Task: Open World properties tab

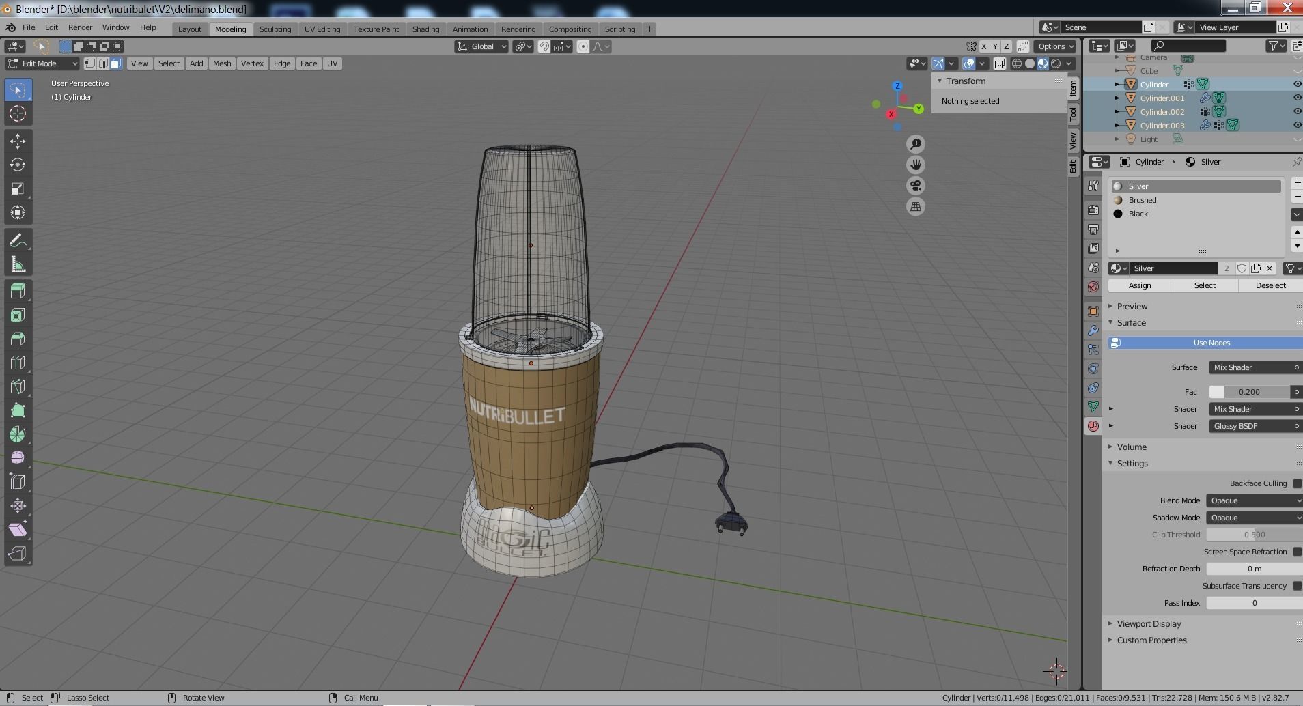Action: point(1093,287)
